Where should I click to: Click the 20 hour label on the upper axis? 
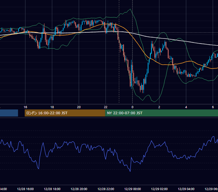tap(79, 107)
